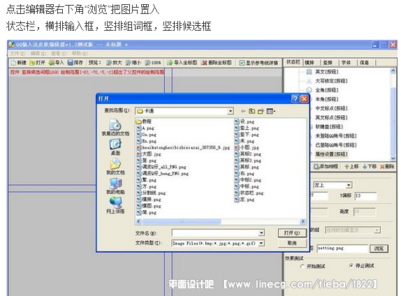
Task: Select the file 调皮Q仔_all_PNG.png
Action: click(x=161, y=167)
